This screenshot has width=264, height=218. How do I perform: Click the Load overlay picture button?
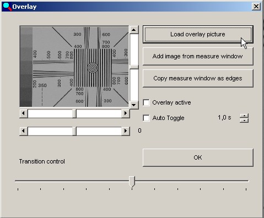(x=198, y=34)
